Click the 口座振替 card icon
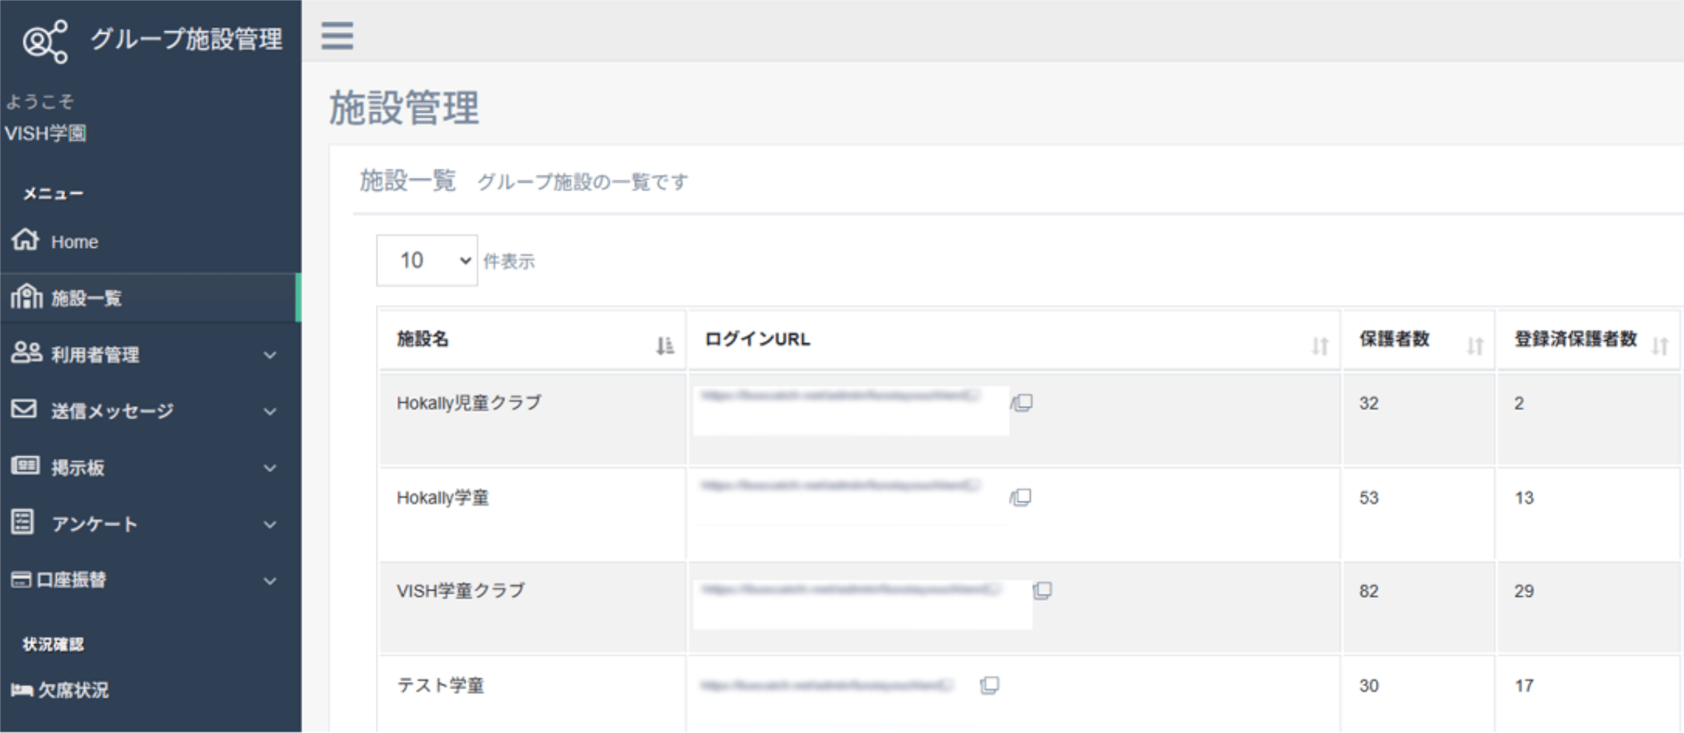Image resolution: width=1684 pixels, height=733 pixels. (x=21, y=580)
